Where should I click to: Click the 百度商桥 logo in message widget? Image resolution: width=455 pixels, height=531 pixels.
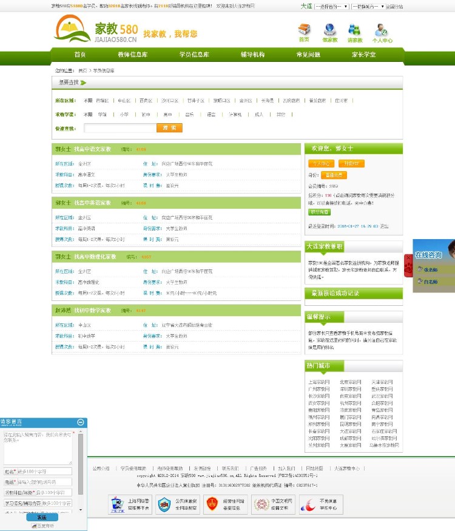tap(43, 526)
